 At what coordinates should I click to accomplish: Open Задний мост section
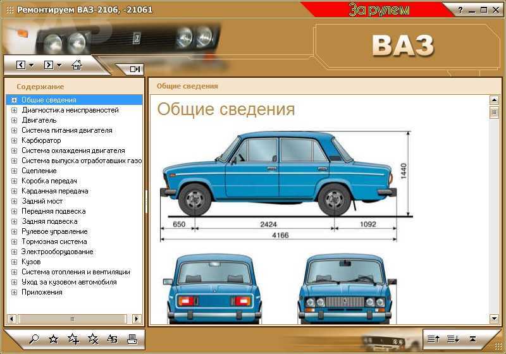[42, 201]
